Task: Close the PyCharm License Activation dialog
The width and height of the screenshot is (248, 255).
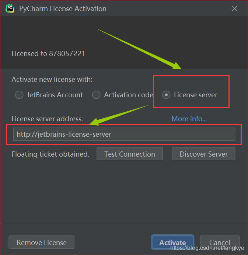Action: coord(235,8)
